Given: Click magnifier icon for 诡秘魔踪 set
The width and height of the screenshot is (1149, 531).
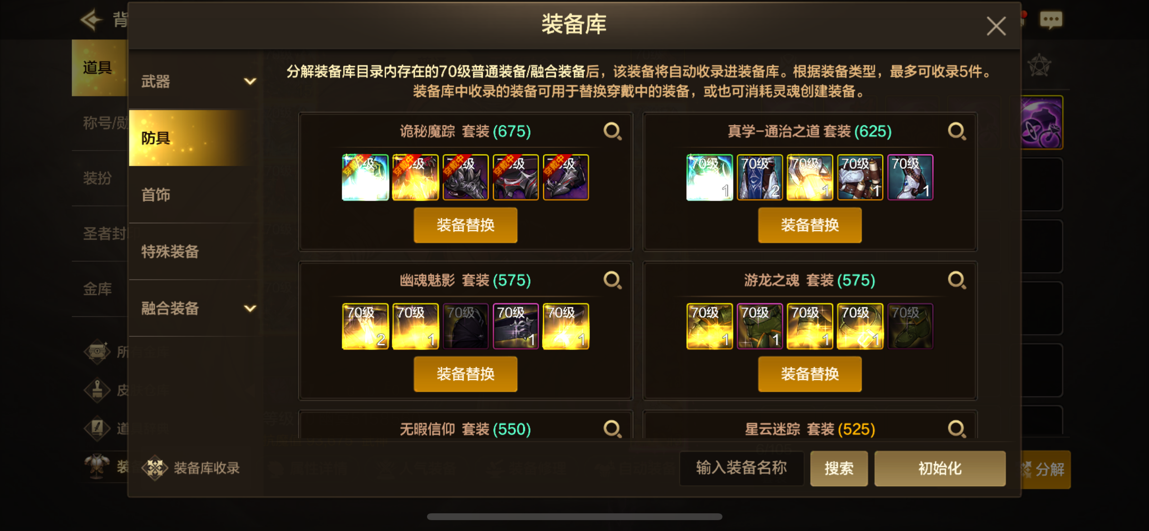Looking at the screenshot, I should 613,132.
